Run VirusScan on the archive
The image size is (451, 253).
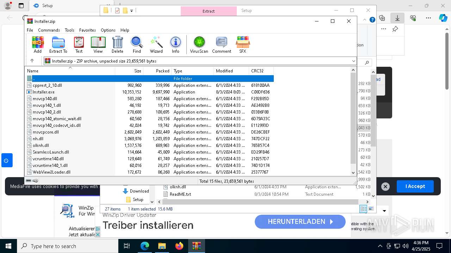pos(199,45)
